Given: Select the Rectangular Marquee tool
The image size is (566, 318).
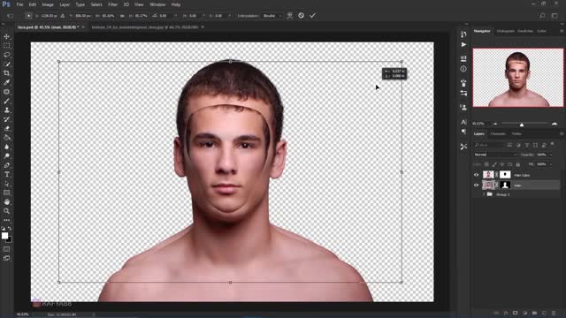Looking at the screenshot, I should click(x=6, y=46).
